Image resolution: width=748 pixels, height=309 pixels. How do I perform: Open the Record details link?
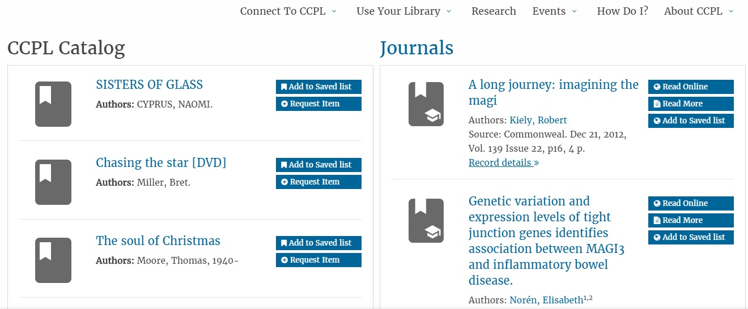click(x=503, y=163)
